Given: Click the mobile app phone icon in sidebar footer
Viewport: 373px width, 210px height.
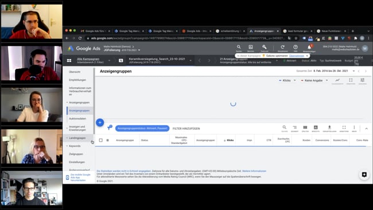Looking at the screenshot, I should point(67,177).
